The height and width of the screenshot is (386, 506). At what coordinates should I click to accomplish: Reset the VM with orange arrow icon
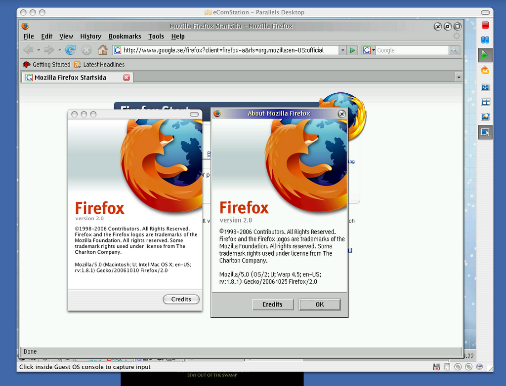[485, 70]
